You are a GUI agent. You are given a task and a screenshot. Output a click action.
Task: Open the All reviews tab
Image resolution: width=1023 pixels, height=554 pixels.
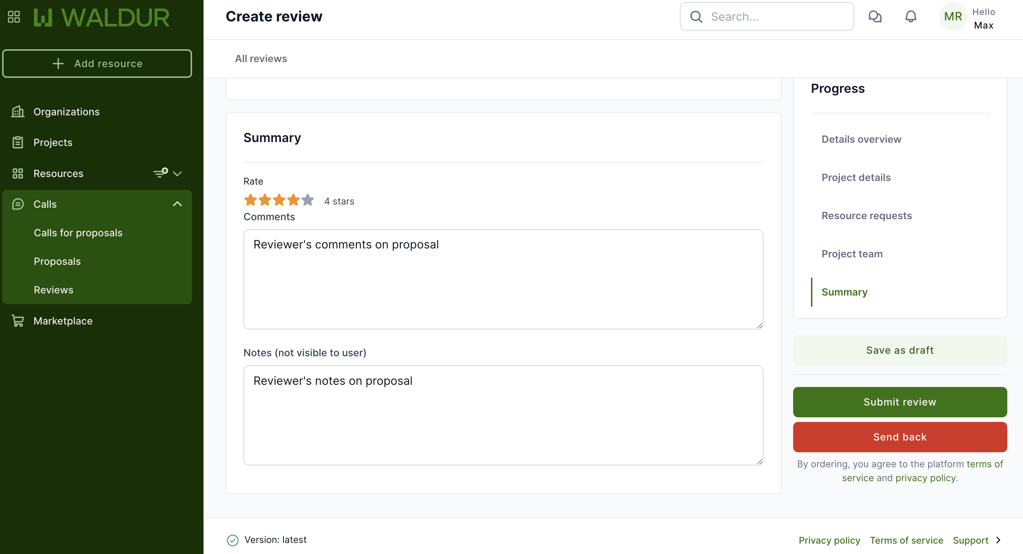point(261,59)
